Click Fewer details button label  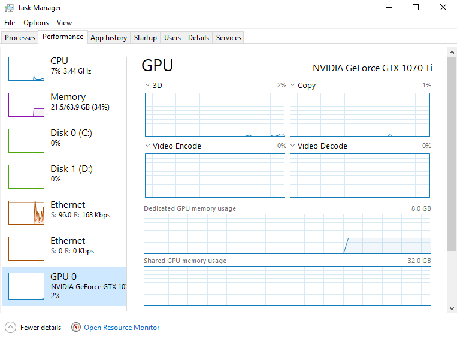point(41,328)
